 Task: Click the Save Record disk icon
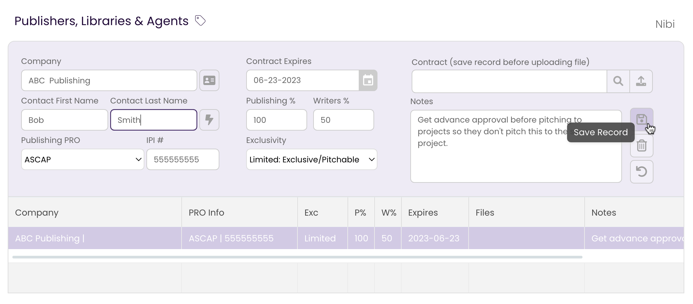(641, 119)
